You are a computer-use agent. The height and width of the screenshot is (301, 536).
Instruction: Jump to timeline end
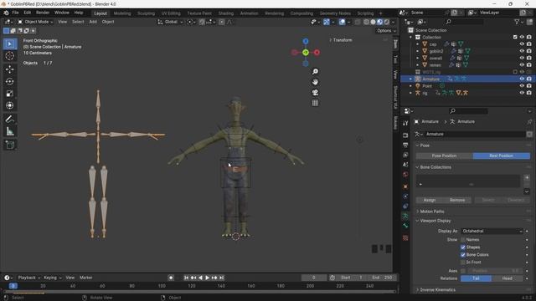221,278
